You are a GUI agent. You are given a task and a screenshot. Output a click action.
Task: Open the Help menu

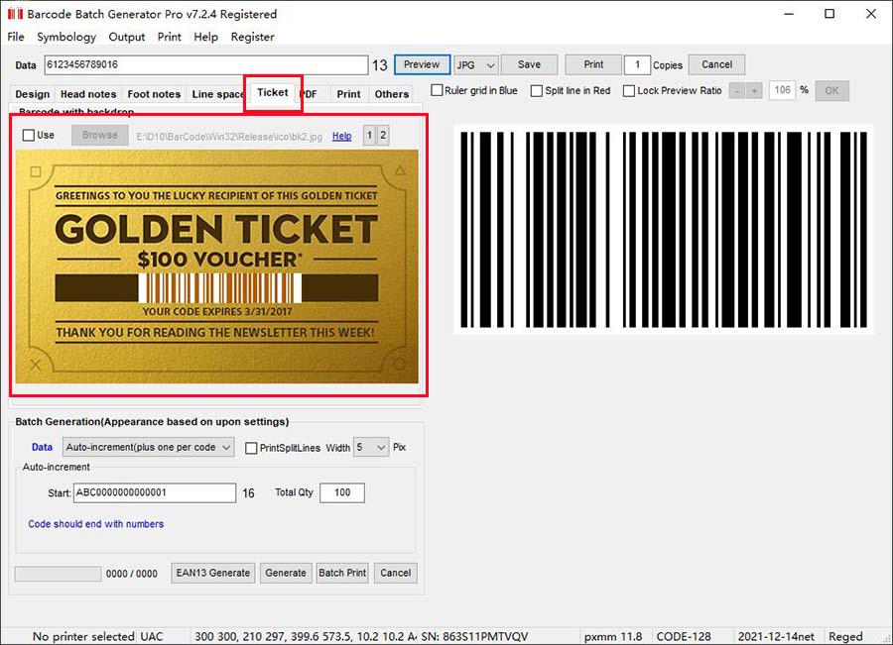pos(205,37)
